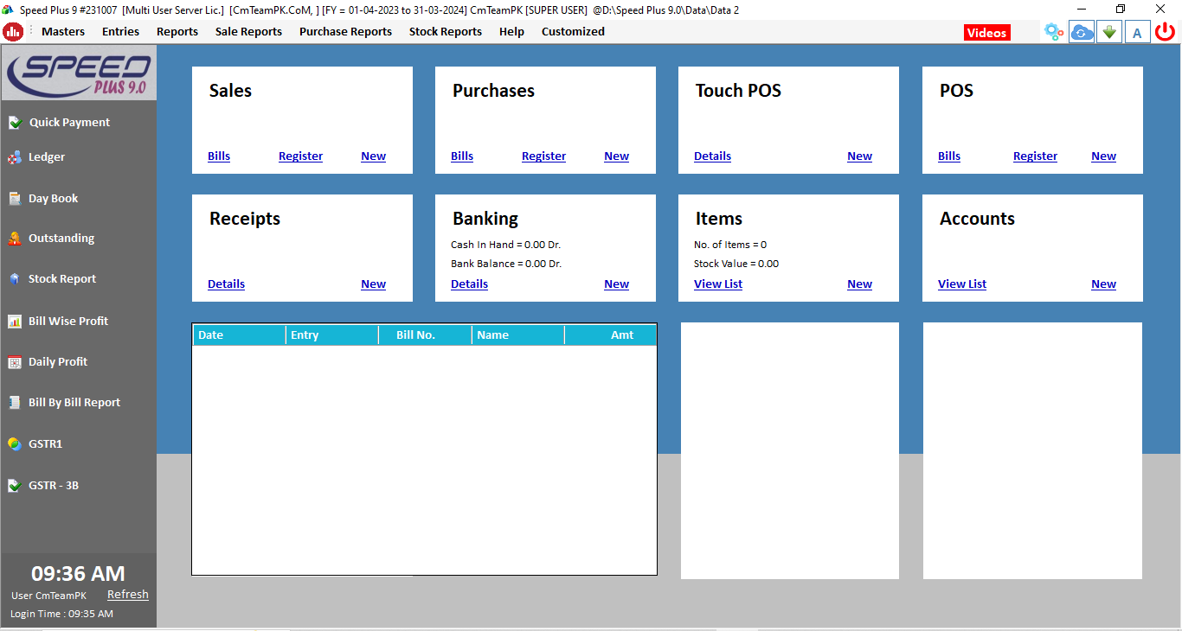
Task: Open Details link in Banking card
Action: pos(469,284)
